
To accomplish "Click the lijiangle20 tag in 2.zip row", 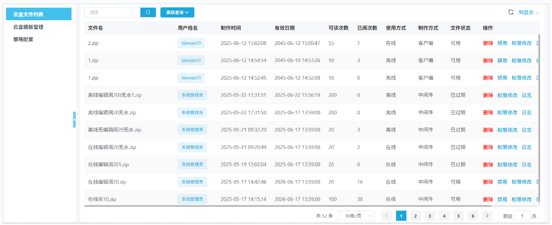I will (x=191, y=43).
